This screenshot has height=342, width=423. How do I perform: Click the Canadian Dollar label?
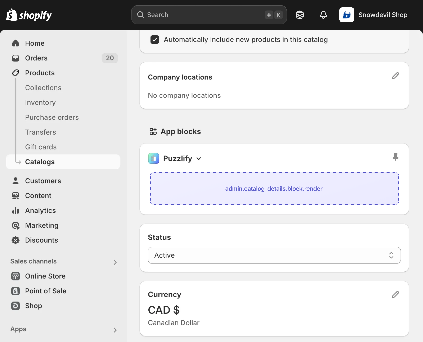coord(174,323)
